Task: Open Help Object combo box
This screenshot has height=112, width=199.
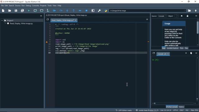Action: tap(176, 16)
